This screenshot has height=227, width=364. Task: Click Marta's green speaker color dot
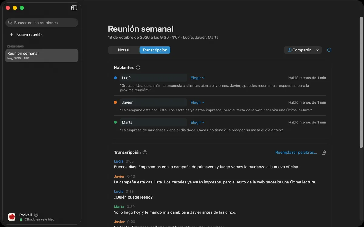tap(115, 122)
